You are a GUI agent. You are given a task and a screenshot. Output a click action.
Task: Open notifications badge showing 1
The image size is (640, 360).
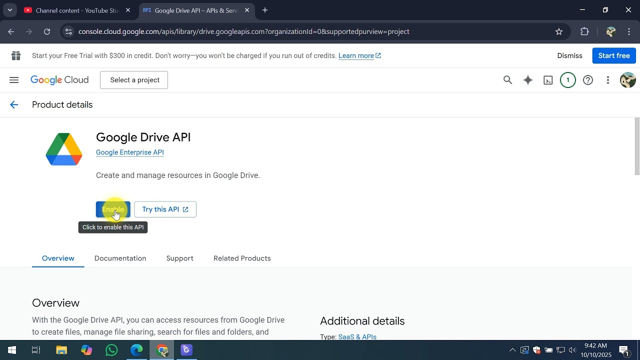[568, 80]
